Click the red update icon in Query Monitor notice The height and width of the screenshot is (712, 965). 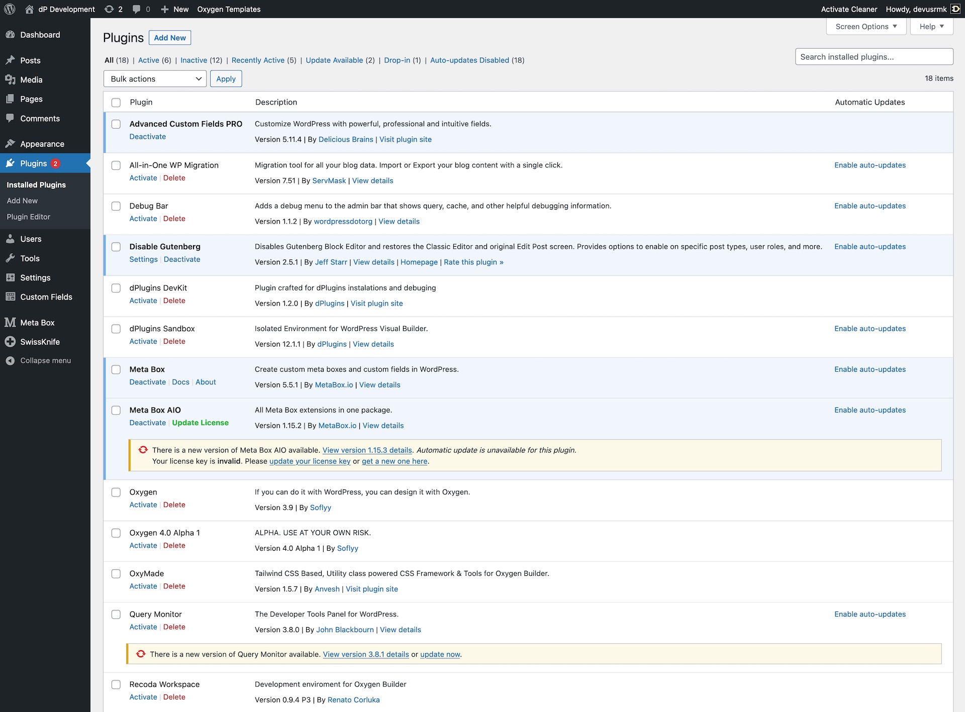point(141,654)
